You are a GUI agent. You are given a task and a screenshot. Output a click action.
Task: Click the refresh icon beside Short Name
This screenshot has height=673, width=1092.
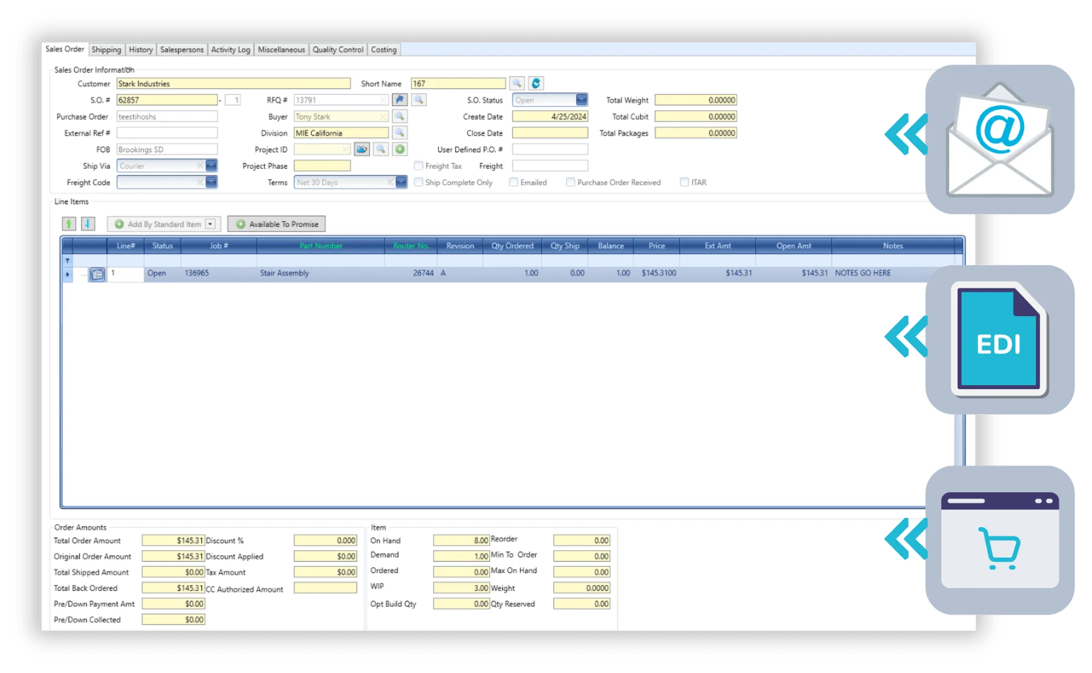pyautogui.click(x=536, y=84)
